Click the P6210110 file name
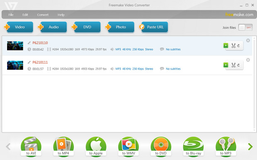The width and height of the screenshot is (257, 160). coord(40,43)
